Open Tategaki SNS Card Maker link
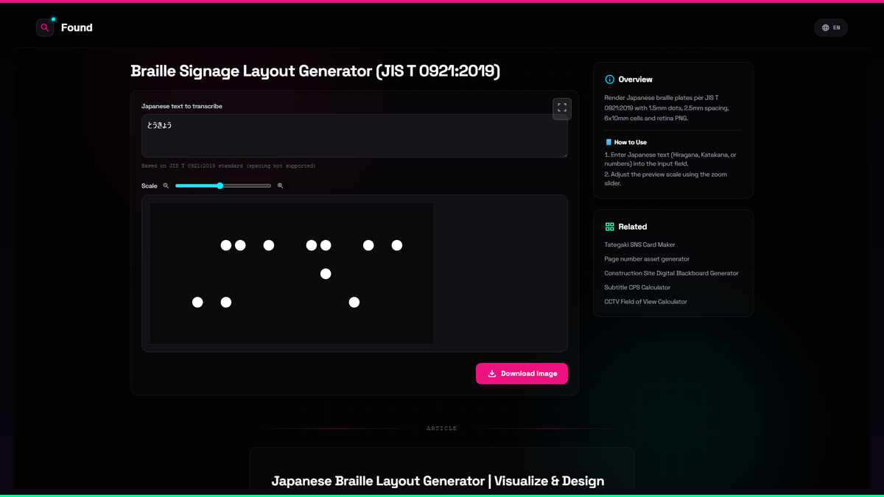 click(639, 244)
